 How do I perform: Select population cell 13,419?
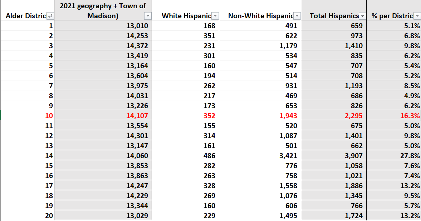click(103, 56)
